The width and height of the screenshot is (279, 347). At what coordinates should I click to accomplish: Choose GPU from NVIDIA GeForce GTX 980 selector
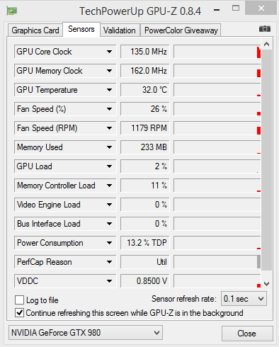pyautogui.click(x=86, y=333)
